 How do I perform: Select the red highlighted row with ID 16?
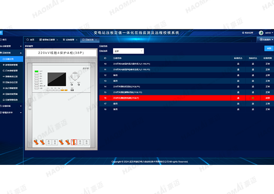point(185,97)
